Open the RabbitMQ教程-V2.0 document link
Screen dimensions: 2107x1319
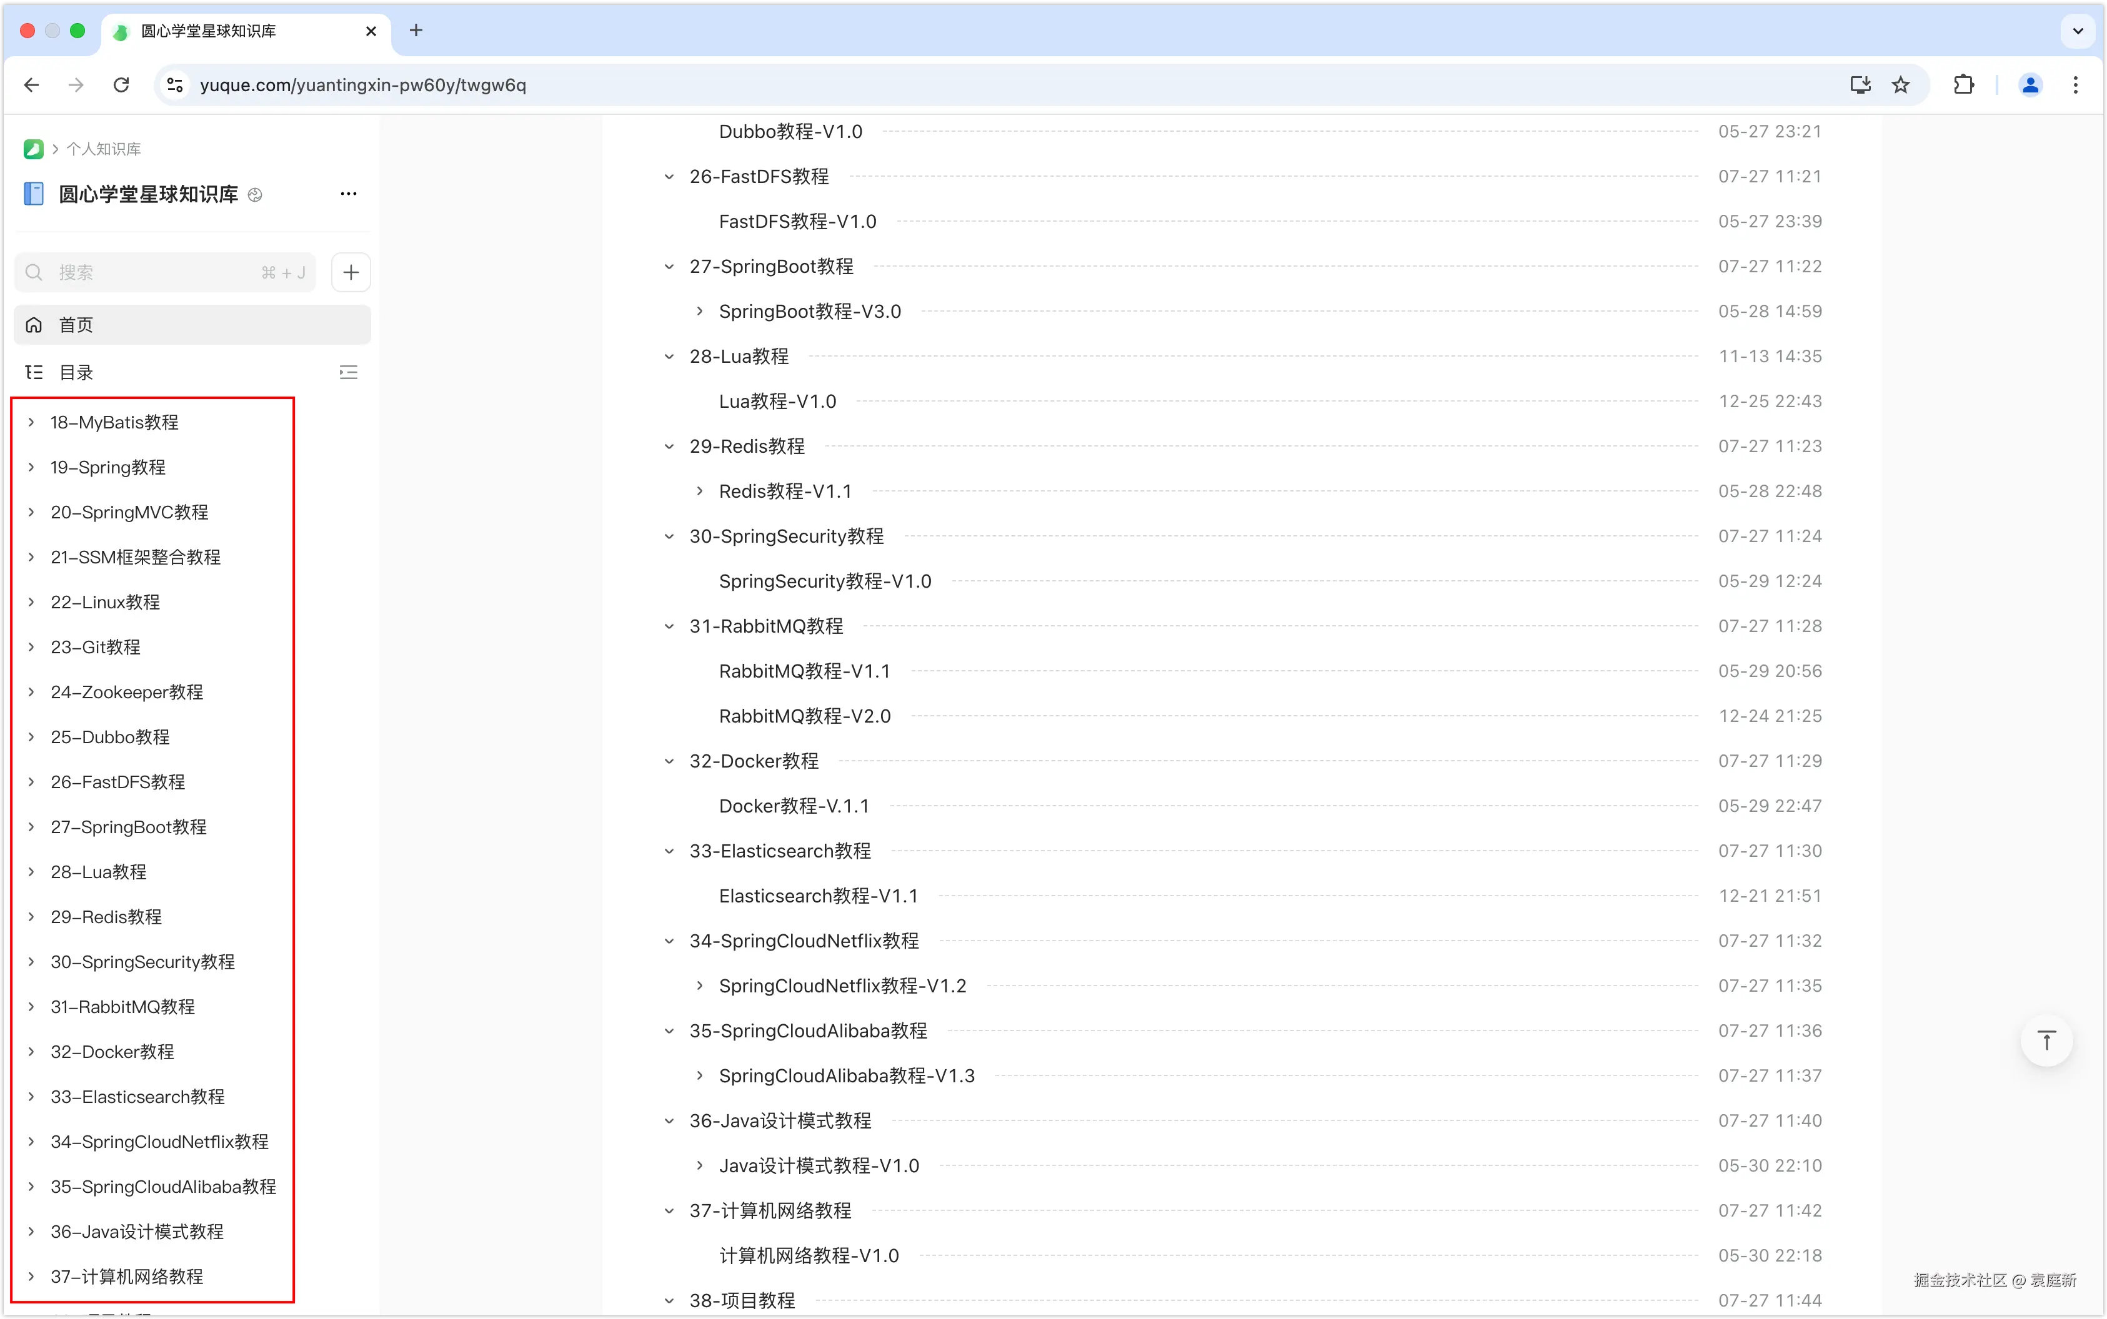point(804,716)
